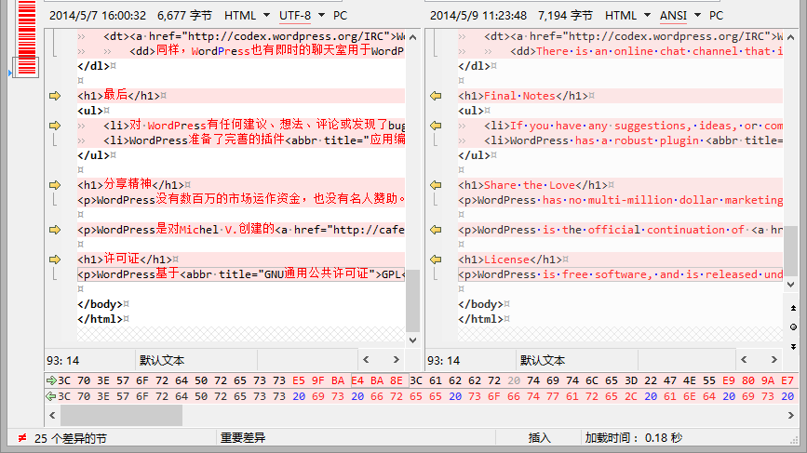
Task: Click copy-to-right arrow beside 分享精神 heading
Action: pyautogui.click(x=54, y=185)
